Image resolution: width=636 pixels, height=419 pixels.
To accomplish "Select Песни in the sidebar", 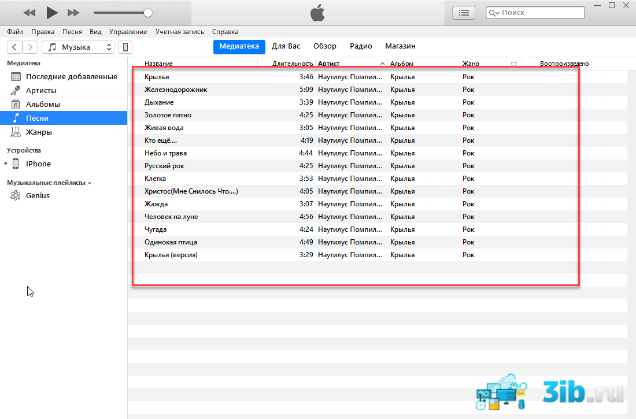I will (64, 118).
